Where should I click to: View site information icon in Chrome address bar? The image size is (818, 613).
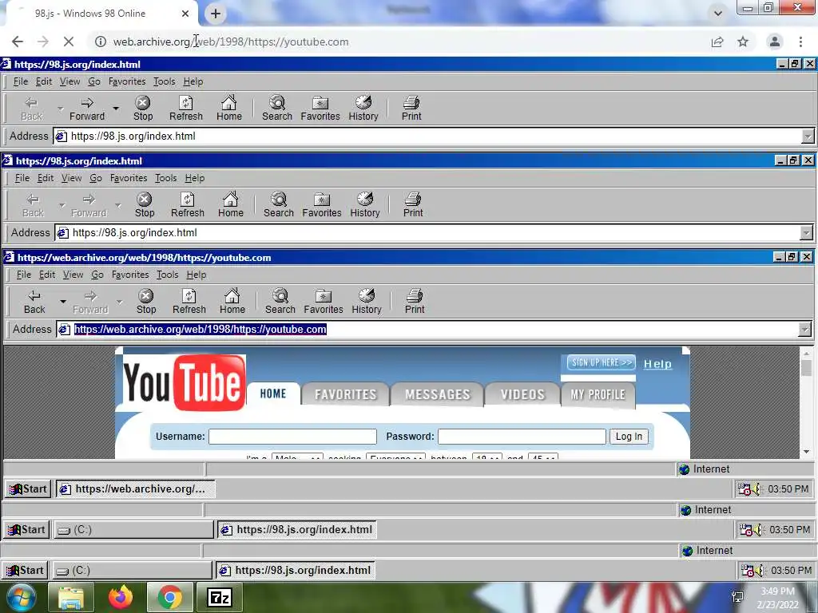100,42
